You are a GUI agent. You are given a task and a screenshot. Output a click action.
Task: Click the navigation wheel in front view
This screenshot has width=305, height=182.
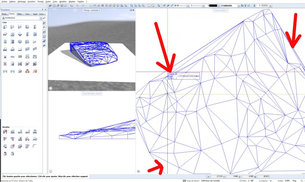(51, 171)
